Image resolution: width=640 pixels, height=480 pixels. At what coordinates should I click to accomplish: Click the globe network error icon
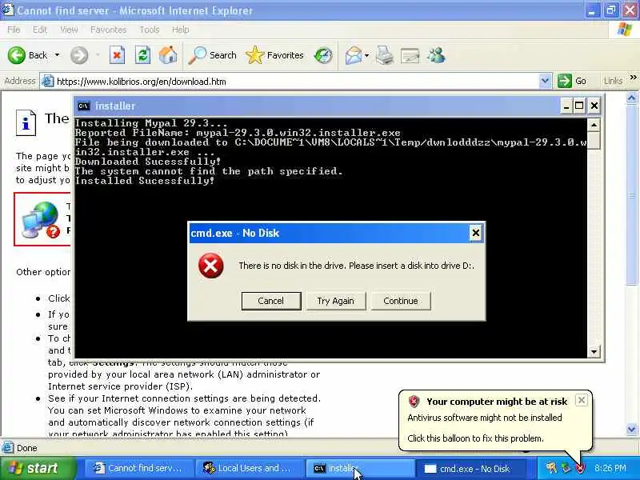point(41,219)
